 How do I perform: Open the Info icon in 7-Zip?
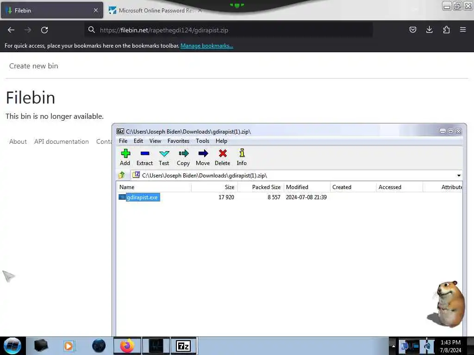(x=242, y=153)
